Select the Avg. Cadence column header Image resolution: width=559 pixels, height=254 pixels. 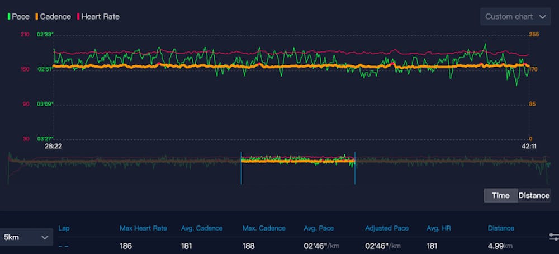pos(201,228)
